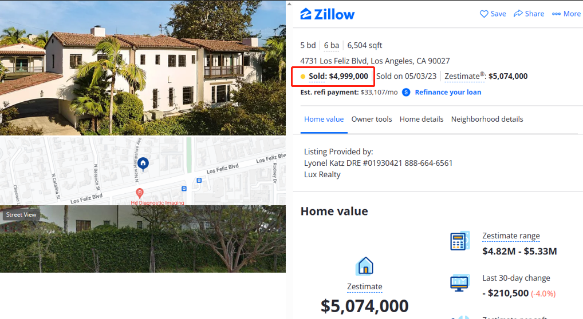Click the Refinance your loan link

coord(448,92)
